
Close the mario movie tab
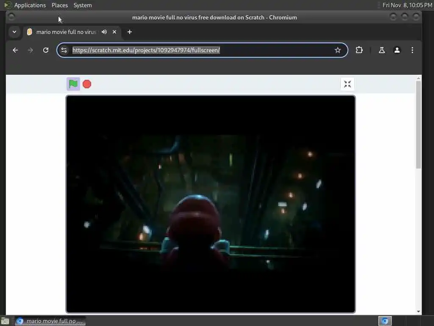coord(114,32)
